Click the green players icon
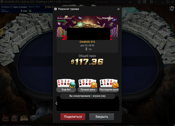This screenshot has width=175, height=126. 30,11
